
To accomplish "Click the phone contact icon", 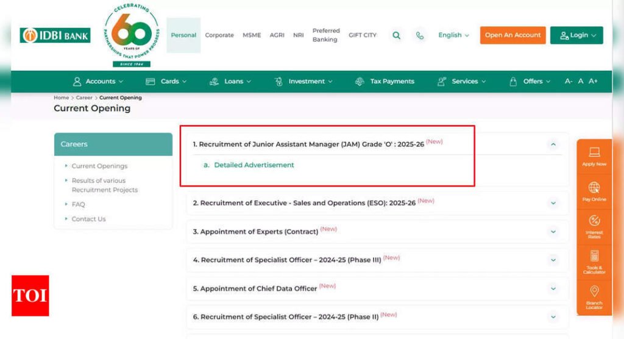I will (x=419, y=35).
